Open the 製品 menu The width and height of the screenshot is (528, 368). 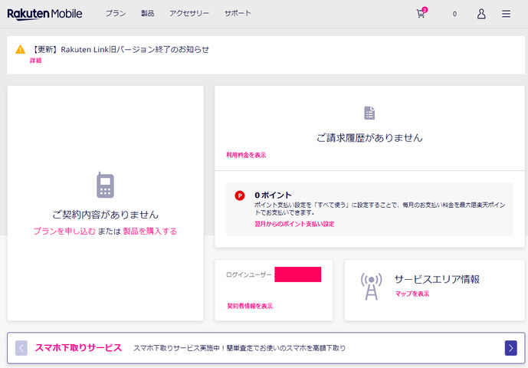(x=148, y=14)
